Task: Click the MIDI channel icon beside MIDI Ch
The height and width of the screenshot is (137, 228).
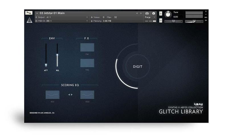Action: [36, 21]
